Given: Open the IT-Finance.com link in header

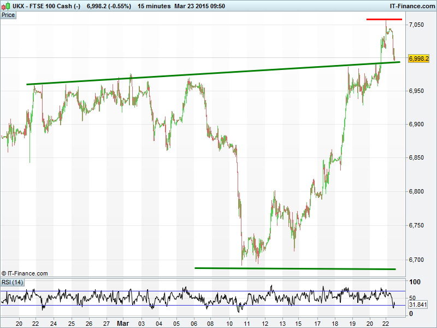Looking at the screenshot, I should [412, 6].
